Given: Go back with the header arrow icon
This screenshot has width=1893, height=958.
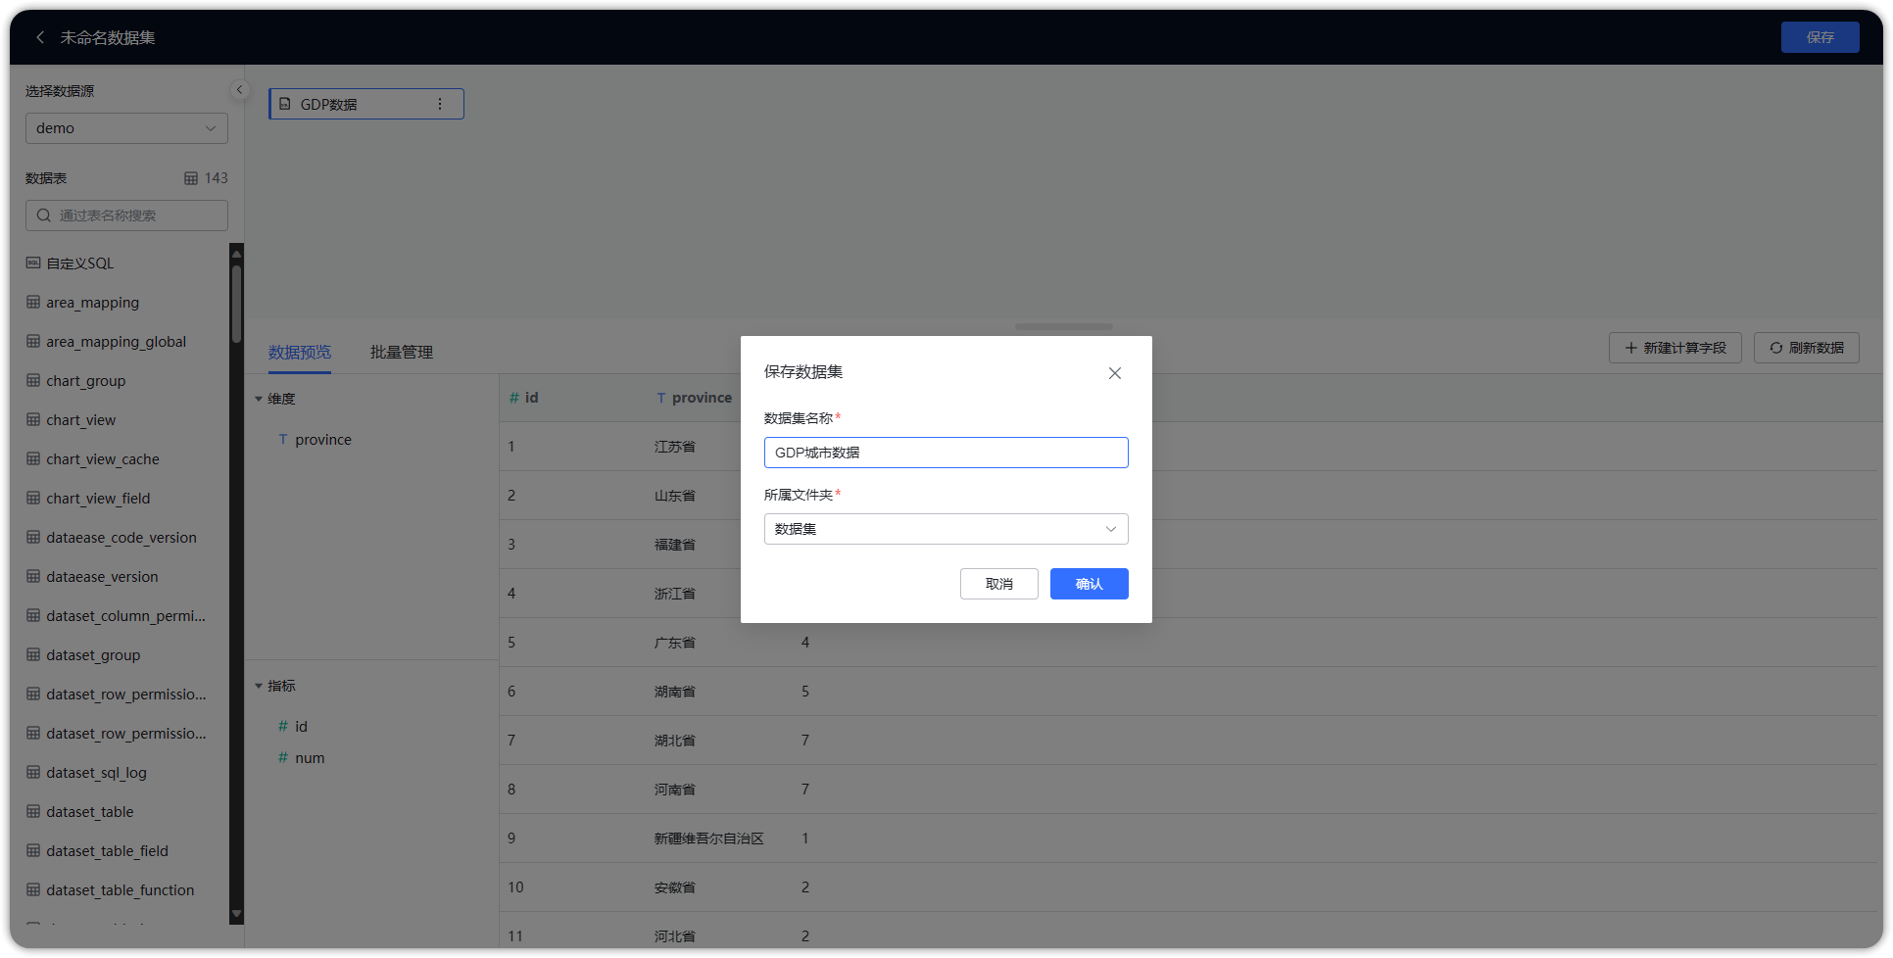Looking at the screenshot, I should click(40, 37).
